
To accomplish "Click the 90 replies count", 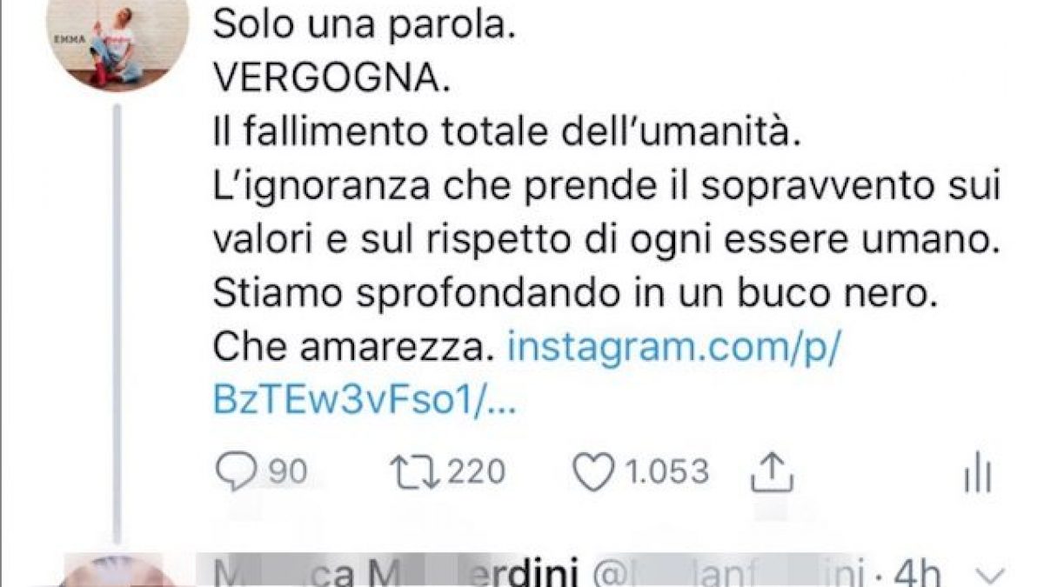I will 287,472.
